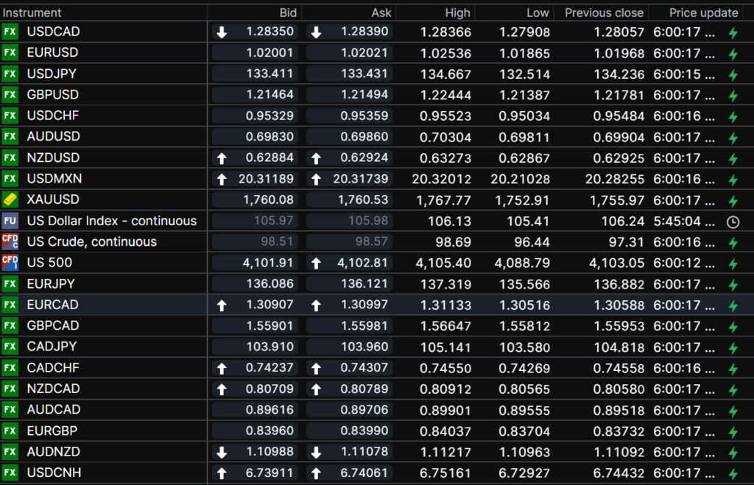Select the EURCAD instrument row
Screen dimensions: 754x485
coord(52,305)
